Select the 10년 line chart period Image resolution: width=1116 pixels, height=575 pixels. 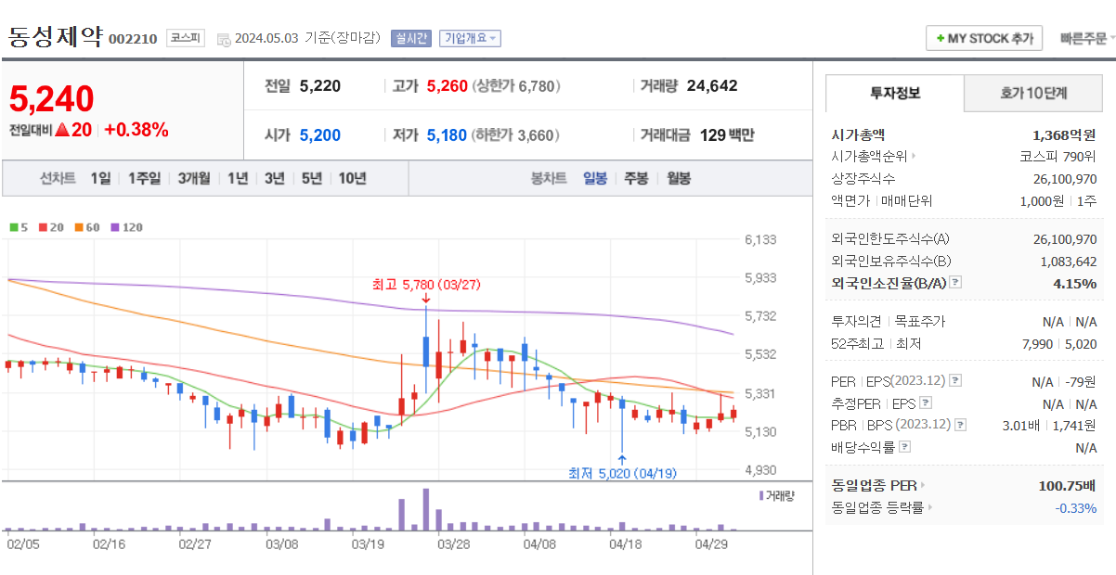[352, 178]
